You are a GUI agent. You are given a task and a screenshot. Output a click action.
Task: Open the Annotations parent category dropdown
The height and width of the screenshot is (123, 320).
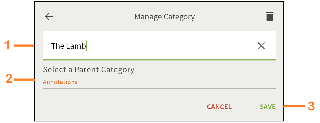point(60,82)
